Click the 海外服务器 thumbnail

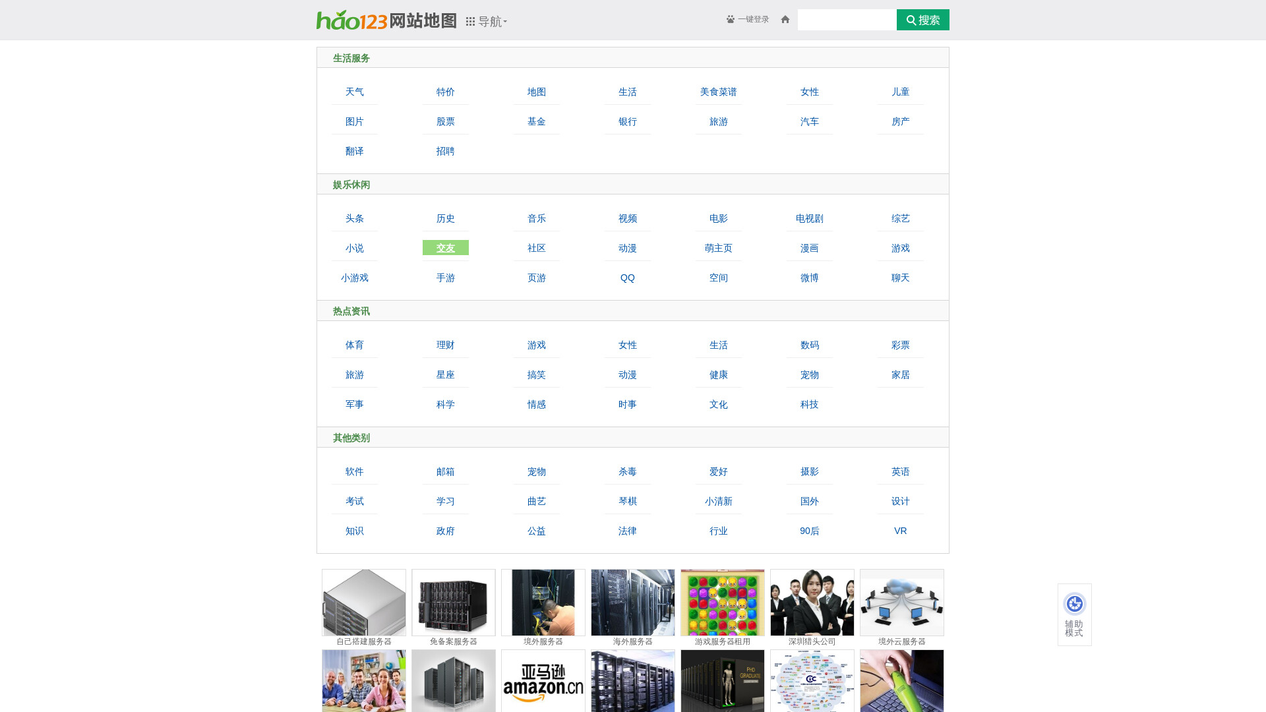click(x=633, y=603)
